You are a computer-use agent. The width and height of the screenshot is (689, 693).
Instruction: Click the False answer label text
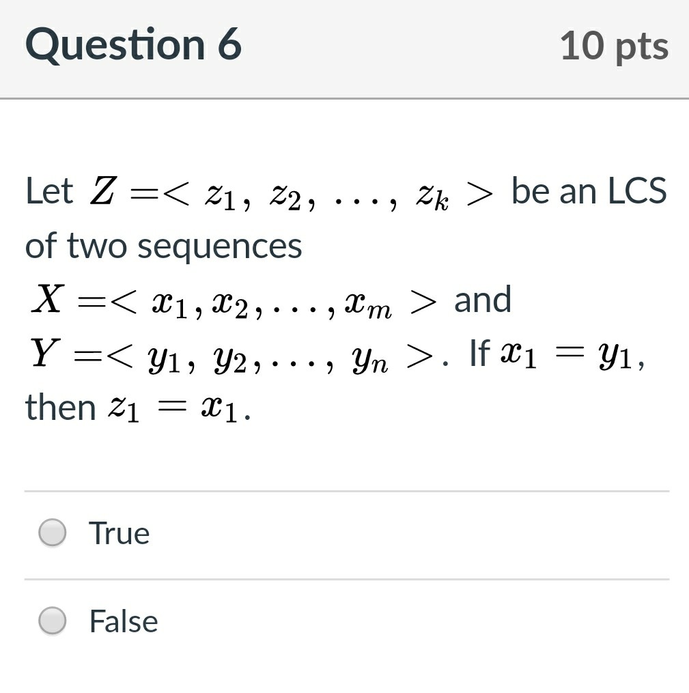(x=124, y=621)
